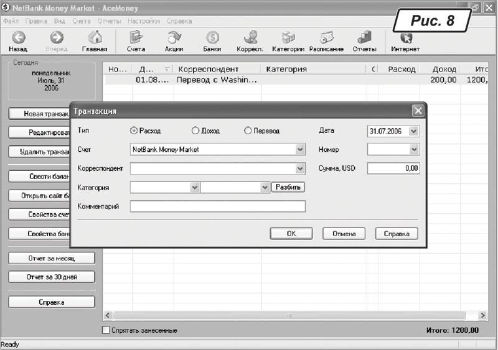Image resolution: width=498 pixels, height=350 pixels.
Task: Expand the Корреспондент dropdown list
Action: tap(300, 169)
